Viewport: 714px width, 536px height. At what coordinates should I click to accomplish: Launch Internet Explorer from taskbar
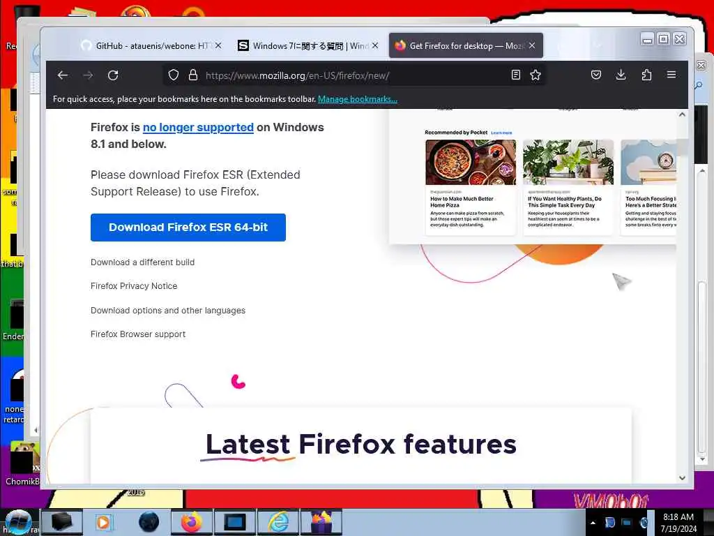(x=278, y=522)
